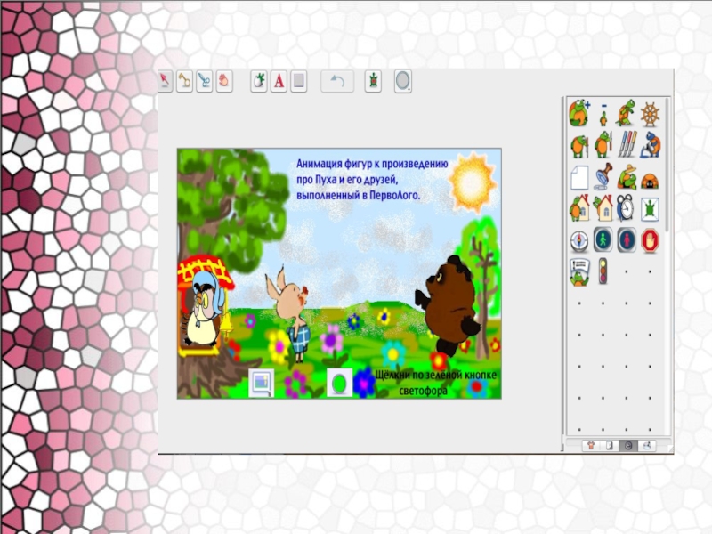Click the rubber stamp command icon
712x534 pixels.
(603, 176)
